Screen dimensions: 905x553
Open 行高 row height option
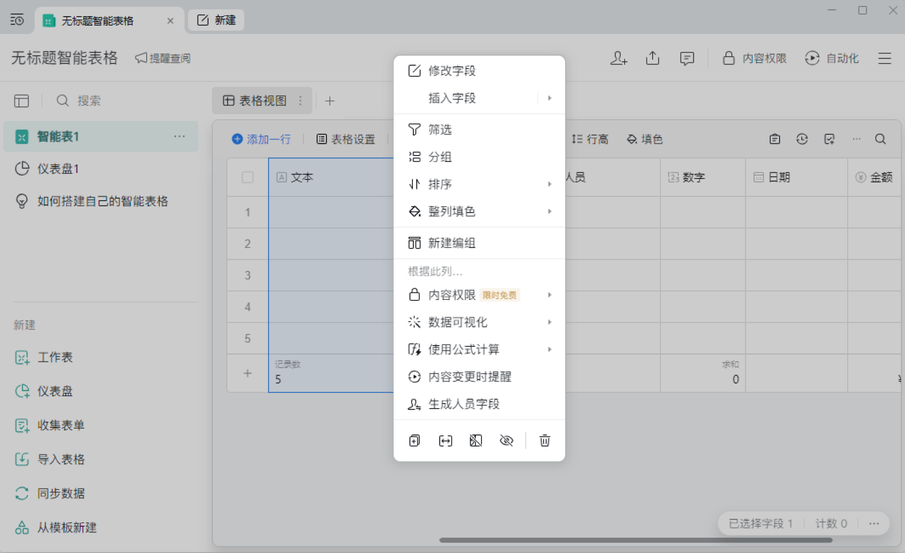pos(590,139)
